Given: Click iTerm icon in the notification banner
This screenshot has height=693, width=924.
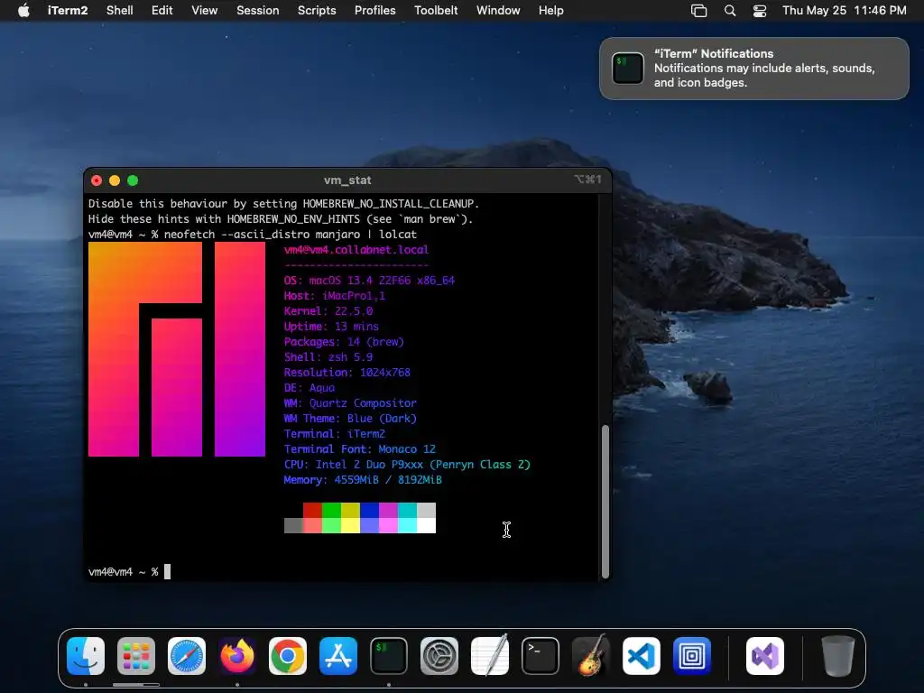Looking at the screenshot, I should 628,69.
